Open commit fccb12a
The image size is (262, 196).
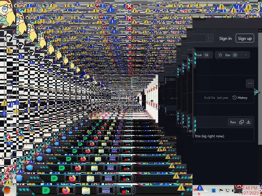(x=210, y=98)
